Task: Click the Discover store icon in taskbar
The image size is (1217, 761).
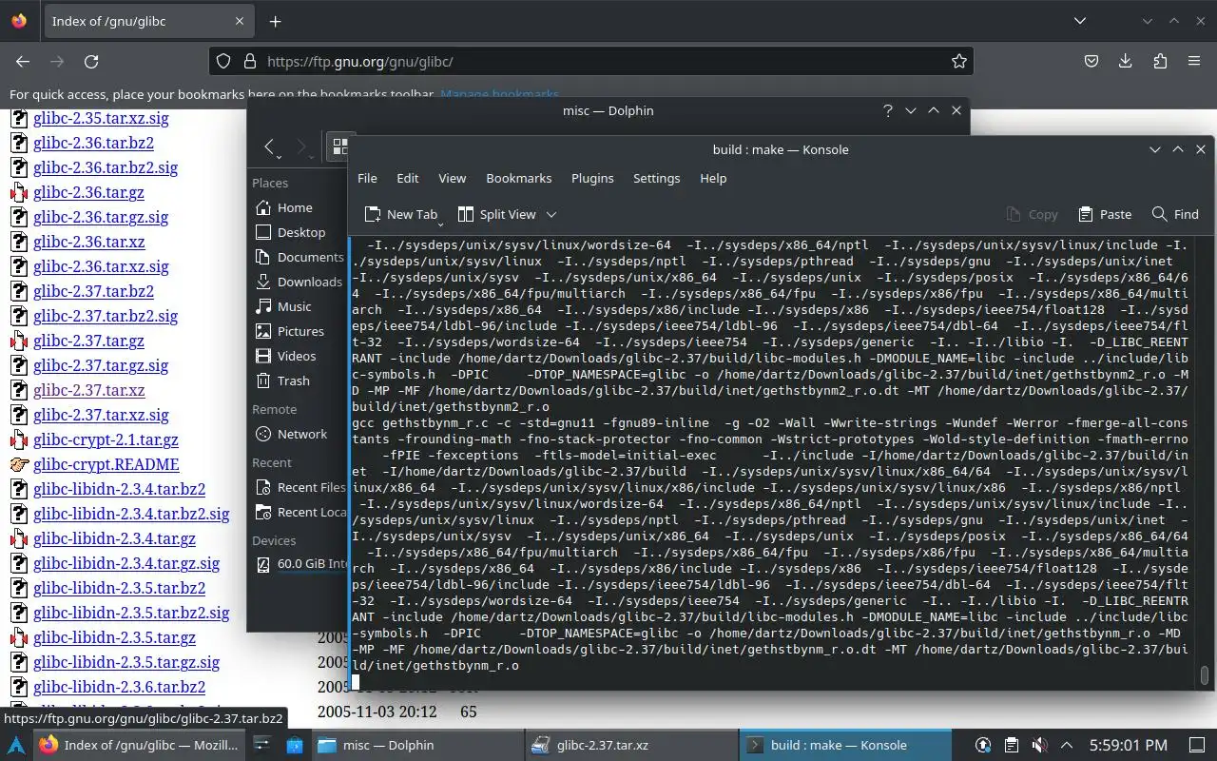Action: pos(295,745)
